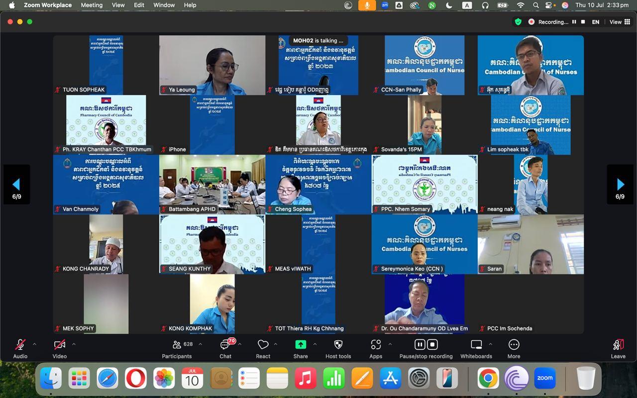The width and height of the screenshot is (637, 398).
Task: Open Whiteboards
Action: click(x=476, y=348)
